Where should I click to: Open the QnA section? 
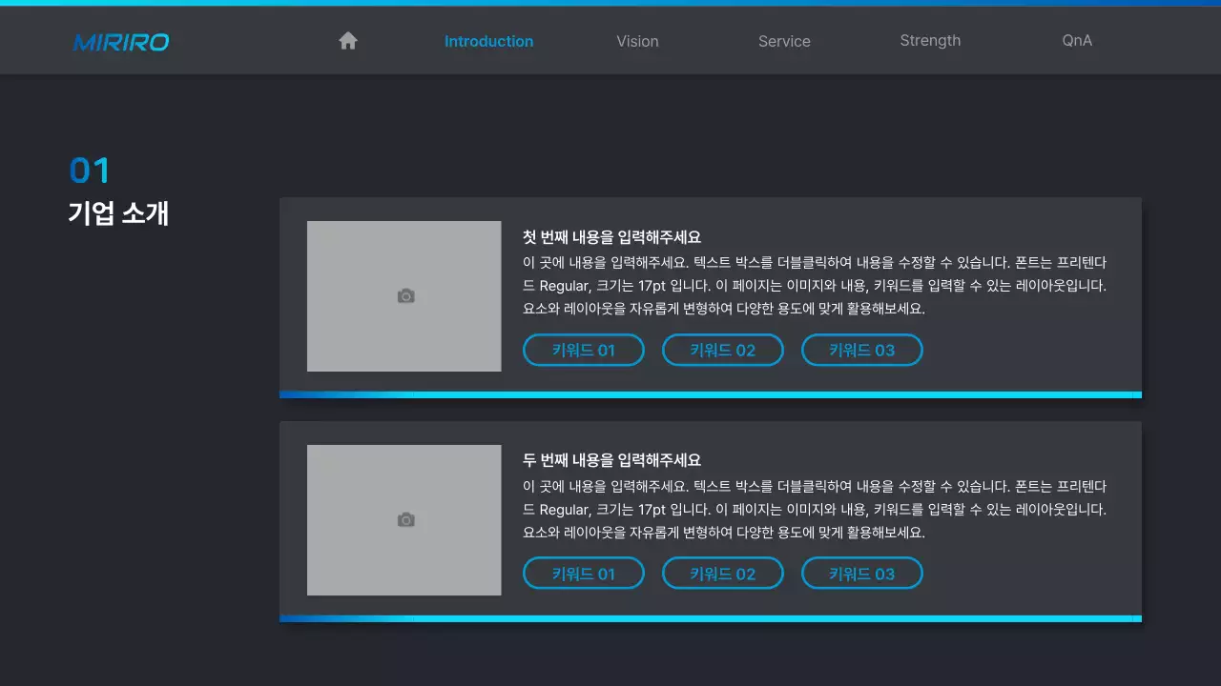(1076, 40)
